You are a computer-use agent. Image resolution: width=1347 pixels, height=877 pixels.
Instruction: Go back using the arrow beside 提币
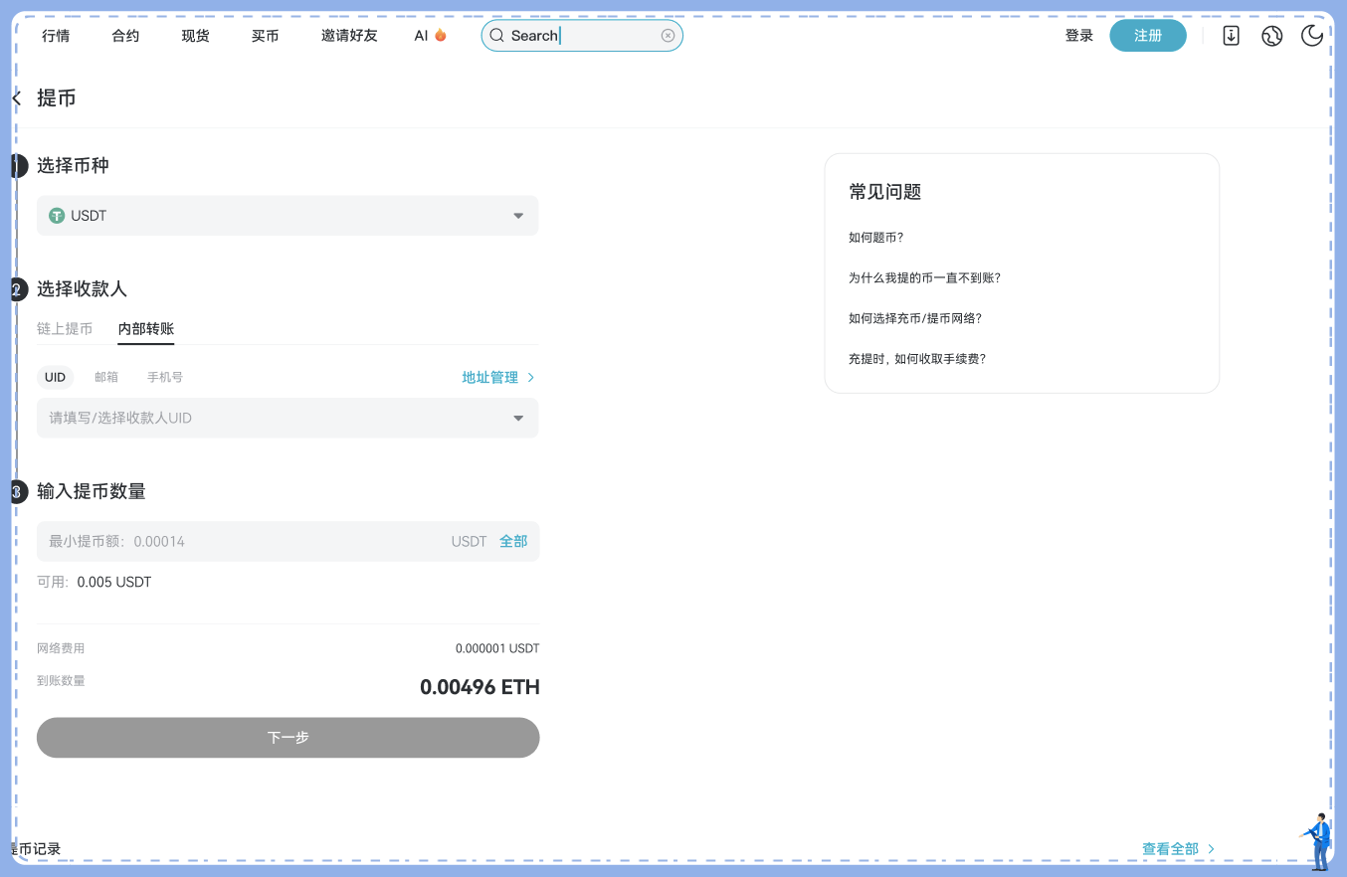coord(17,97)
